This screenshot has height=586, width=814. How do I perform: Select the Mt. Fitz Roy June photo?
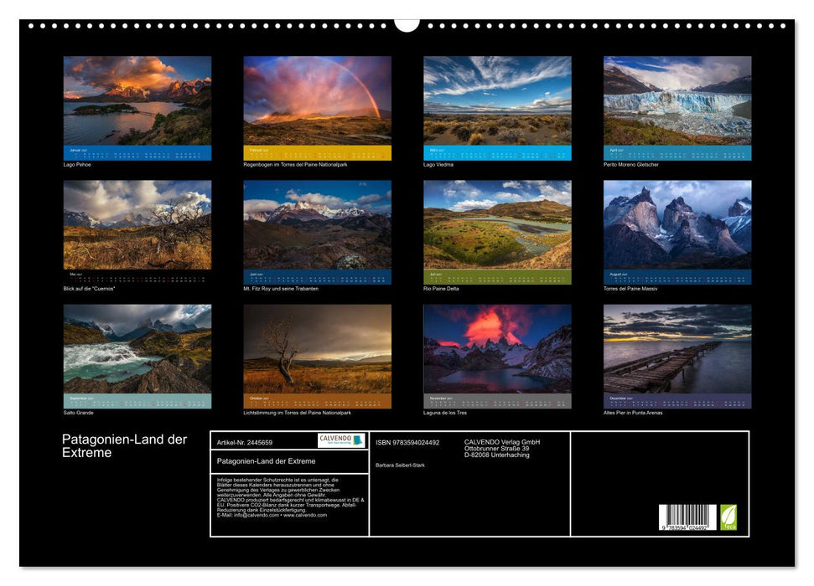[x=317, y=224]
